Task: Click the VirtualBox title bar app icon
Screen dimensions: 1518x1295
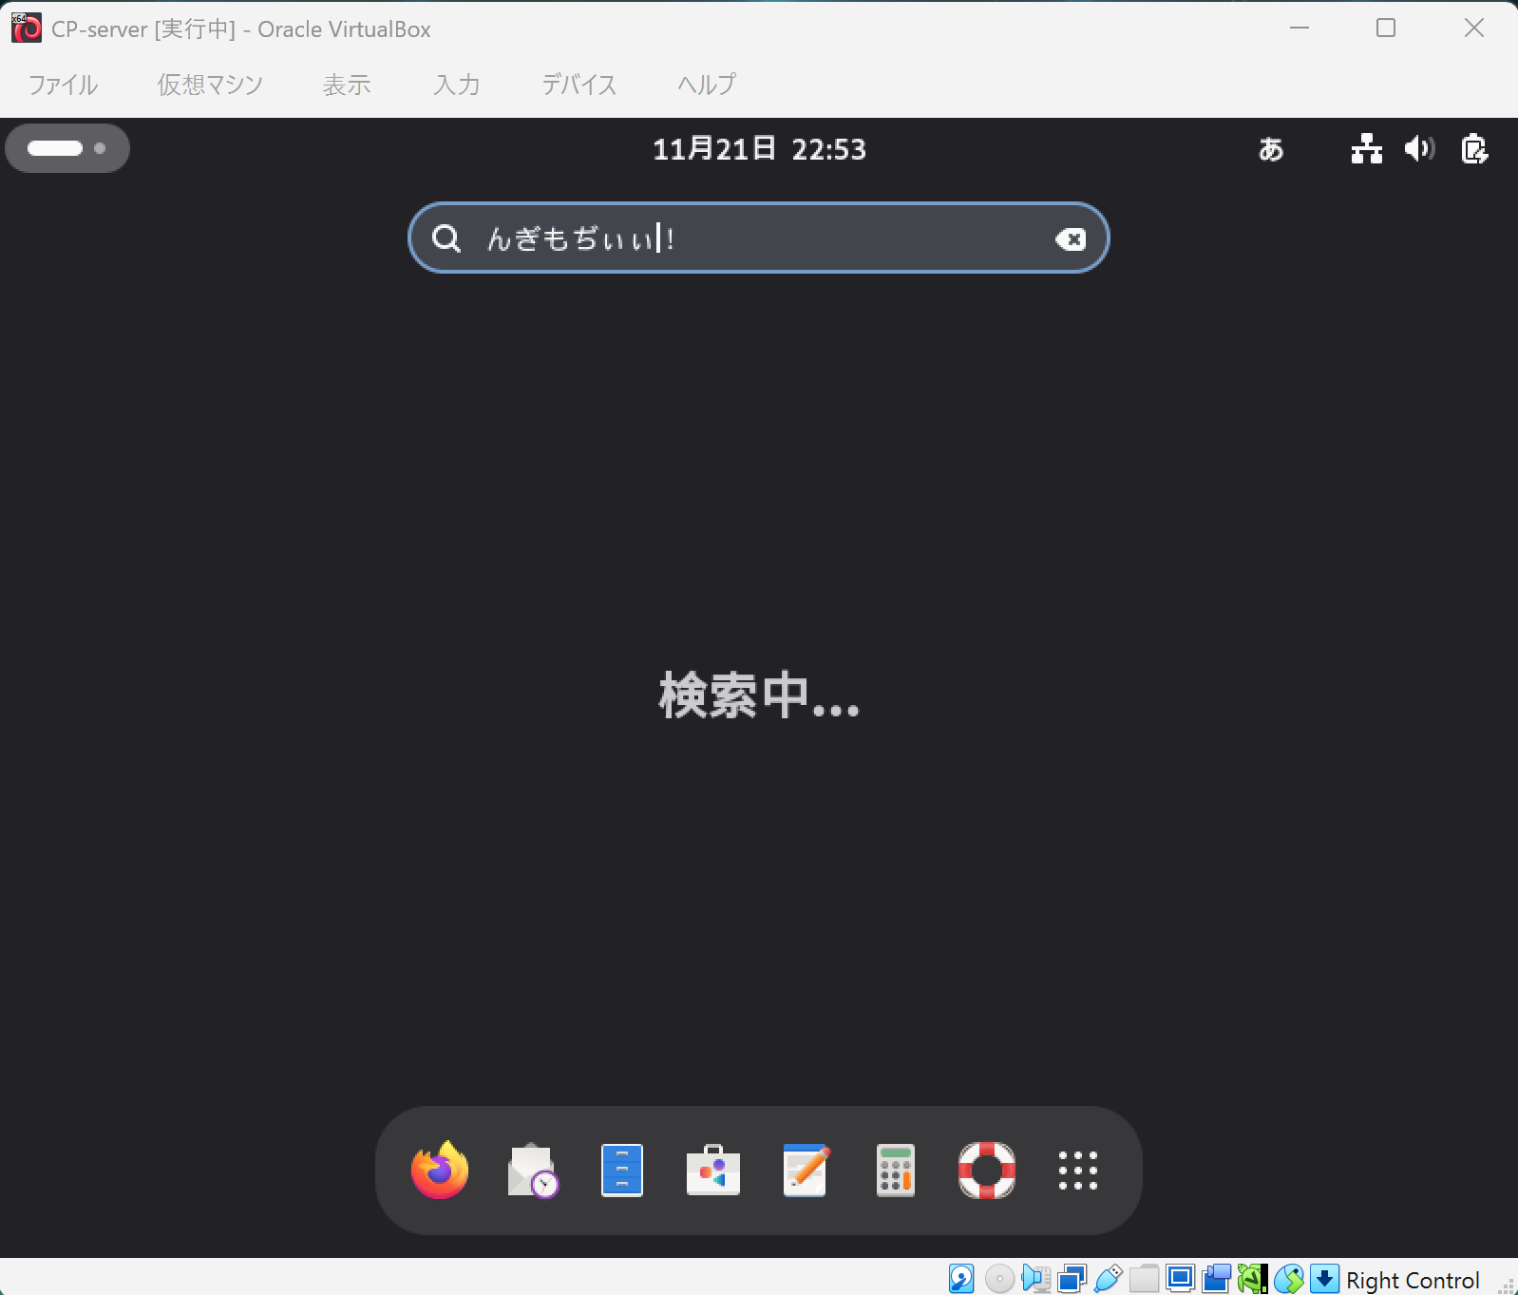Action: point(27,29)
